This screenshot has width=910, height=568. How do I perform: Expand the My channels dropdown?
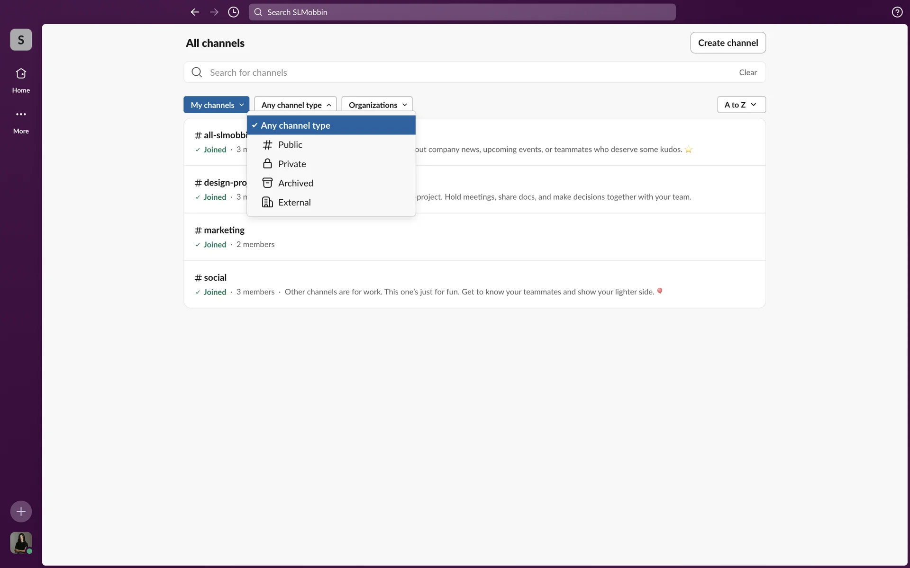coord(217,105)
